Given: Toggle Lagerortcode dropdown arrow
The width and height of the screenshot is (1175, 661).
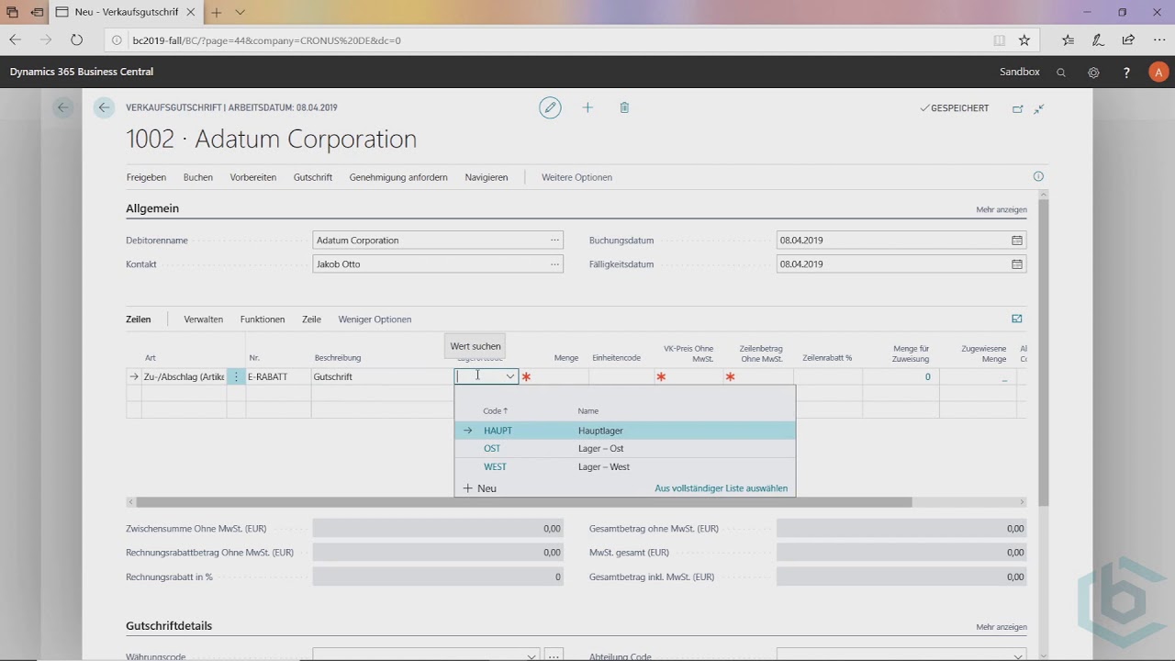Looking at the screenshot, I should [x=510, y=376].
